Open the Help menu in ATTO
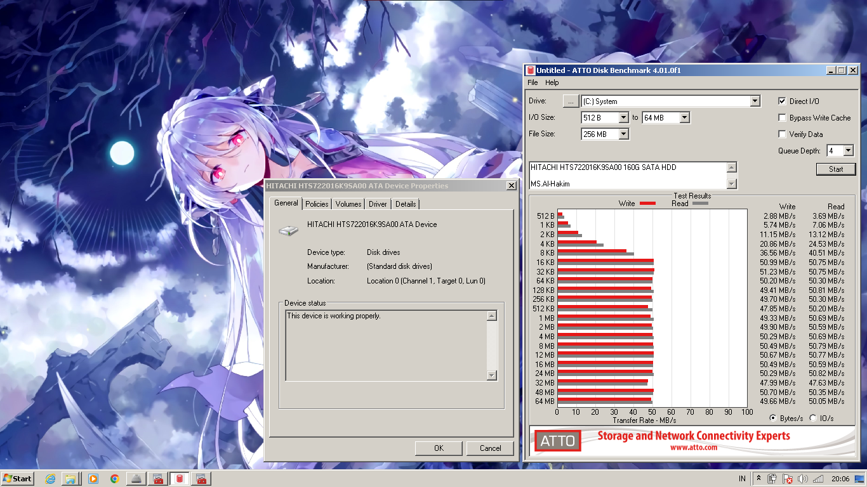Image resolution: width=867 pixels, height=487 pixels. [x=552, y=82]
